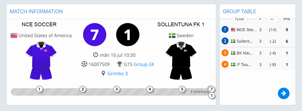Click goal marker 1 on the match timeline
This screenshot has width=302, height=111.
coord(39,89)
